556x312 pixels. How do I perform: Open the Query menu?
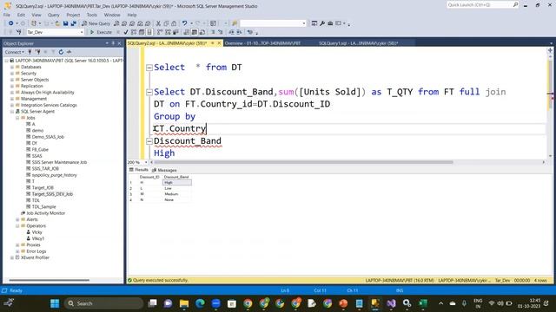(x=54, y=15)
